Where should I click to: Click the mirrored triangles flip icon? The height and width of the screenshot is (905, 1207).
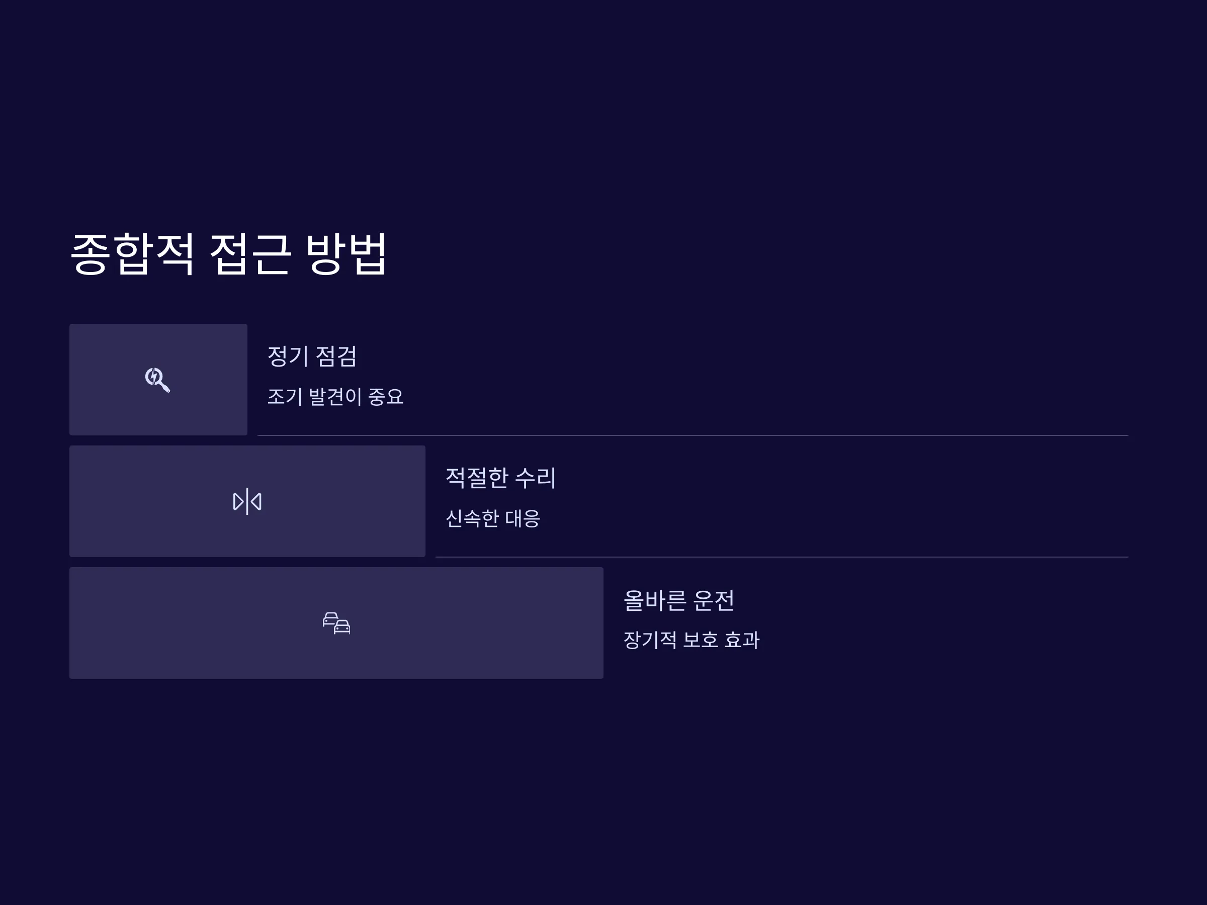(x=247, y=501)
